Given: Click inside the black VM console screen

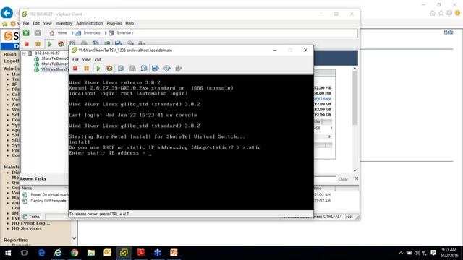Looking at the screenshot, I should click(191, 142).
